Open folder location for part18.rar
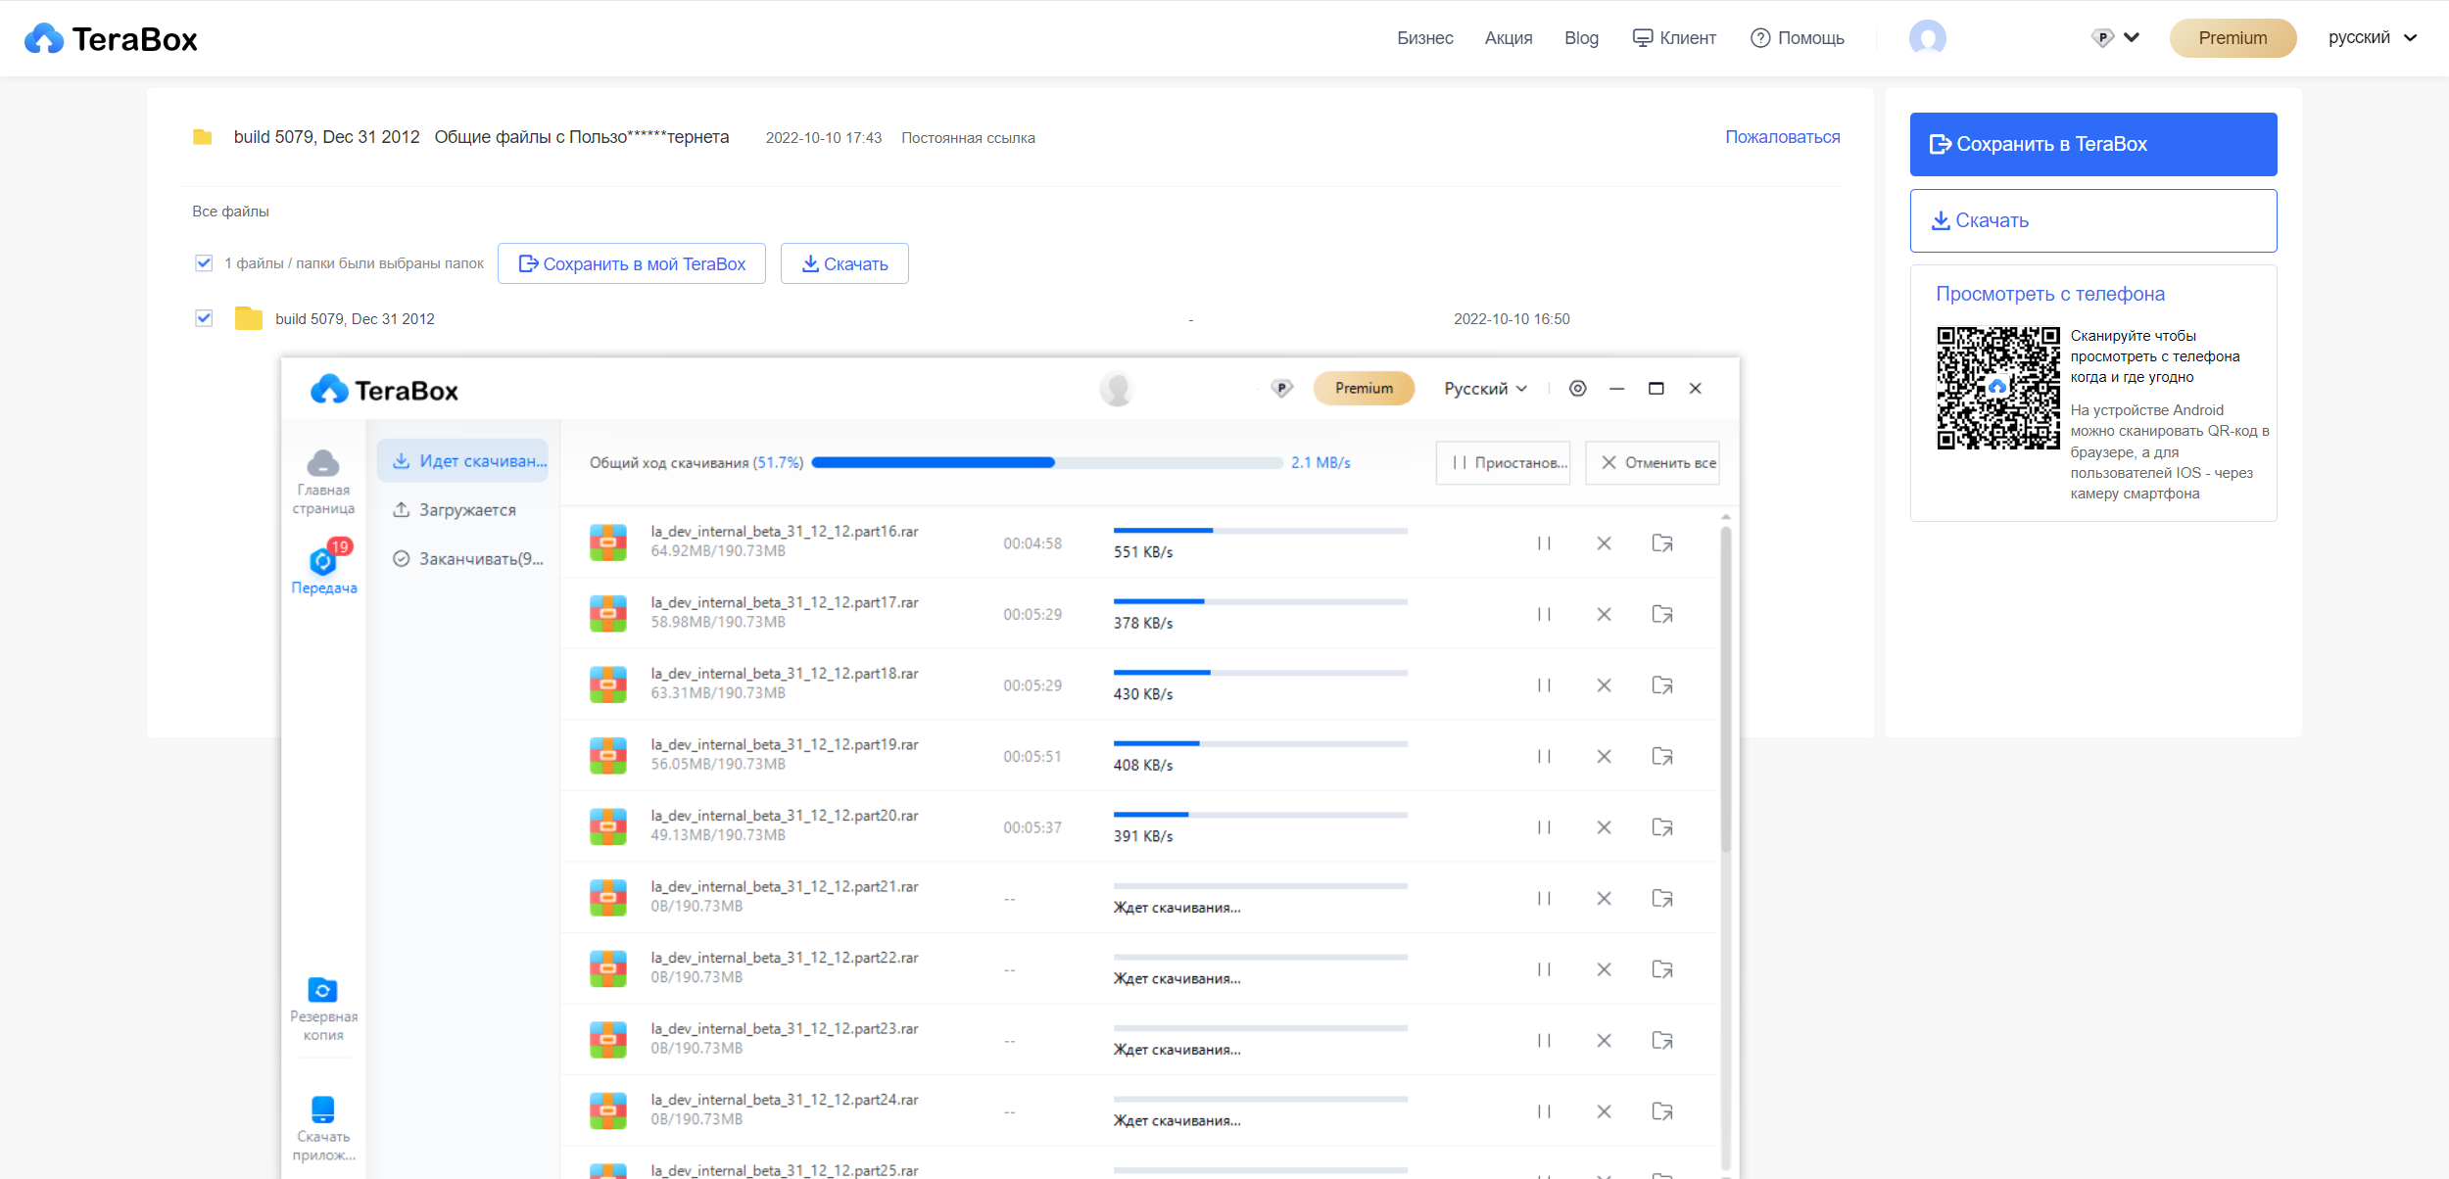Screen dimensions: 2449x1179 (1662, 685)
